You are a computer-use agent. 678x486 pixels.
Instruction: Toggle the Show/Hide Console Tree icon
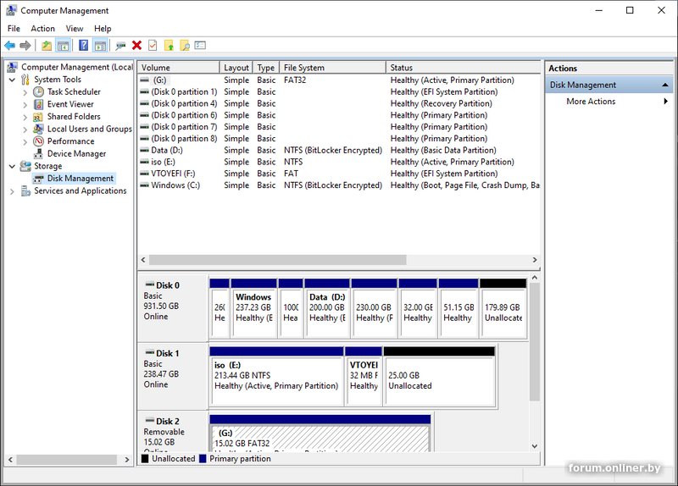63,46
